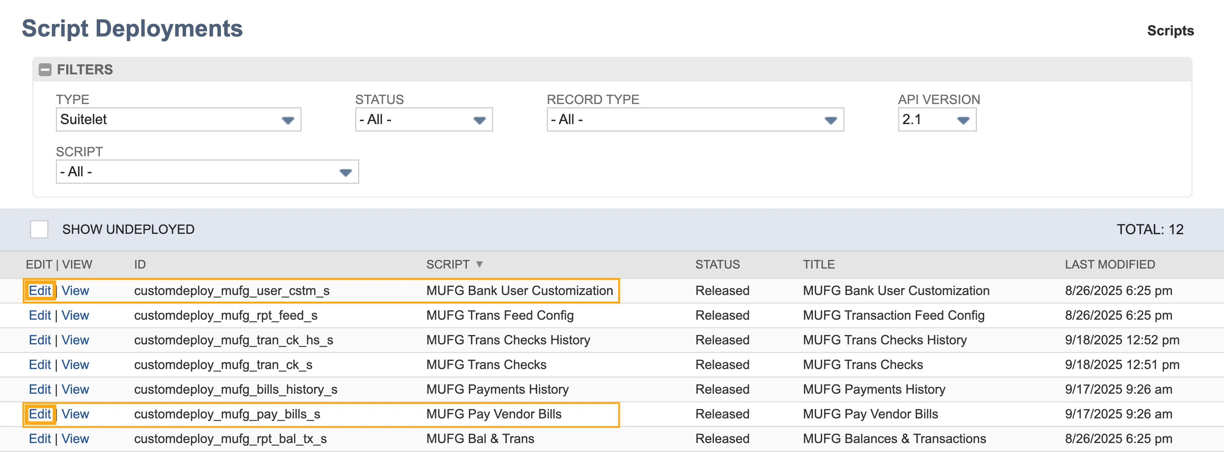Sort by the Title column header

(x=819, y=265)
